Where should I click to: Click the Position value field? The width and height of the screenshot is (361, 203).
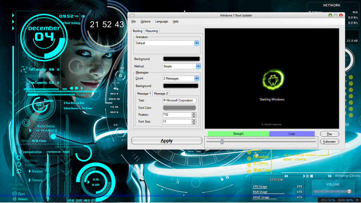tap(177, 115)
